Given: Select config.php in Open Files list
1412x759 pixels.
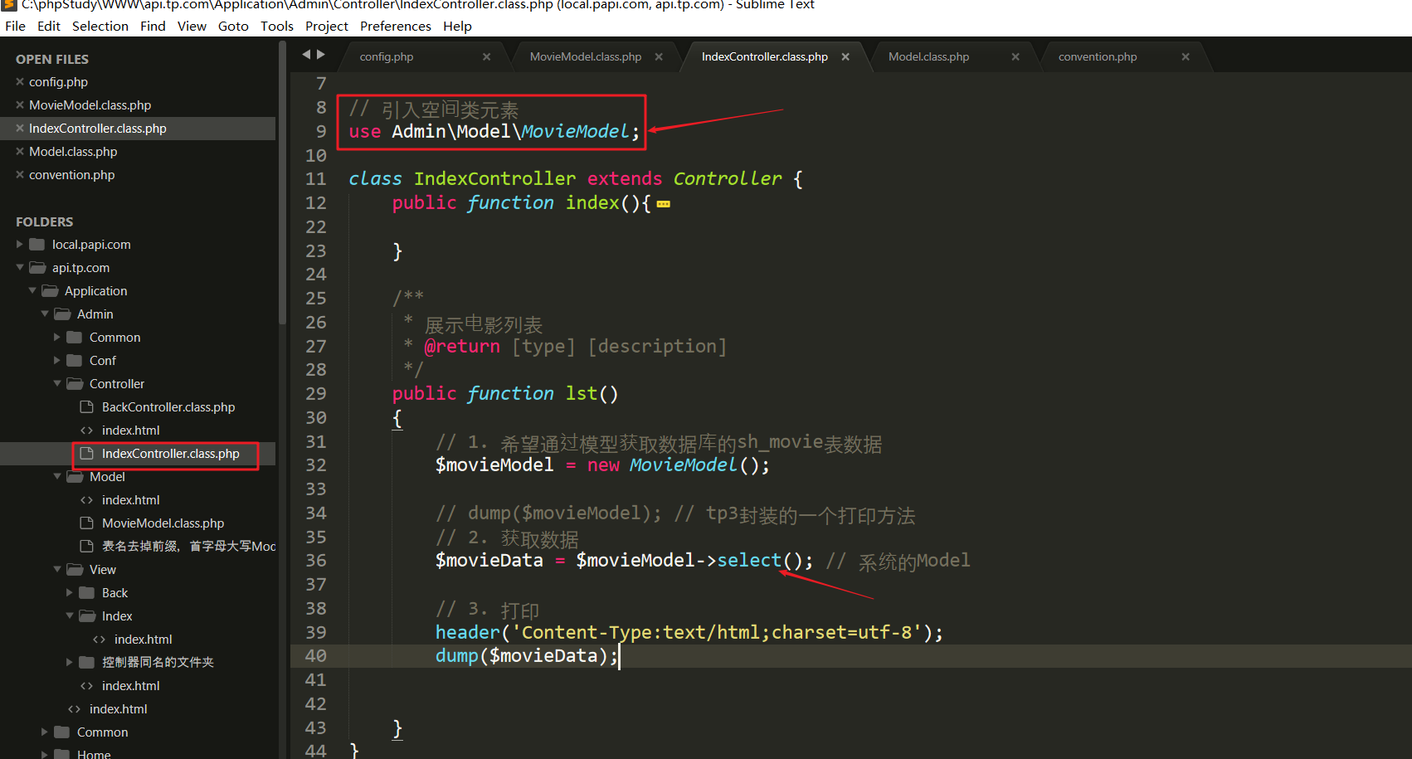Looking at the screenshot, I should tap(58, 82).
